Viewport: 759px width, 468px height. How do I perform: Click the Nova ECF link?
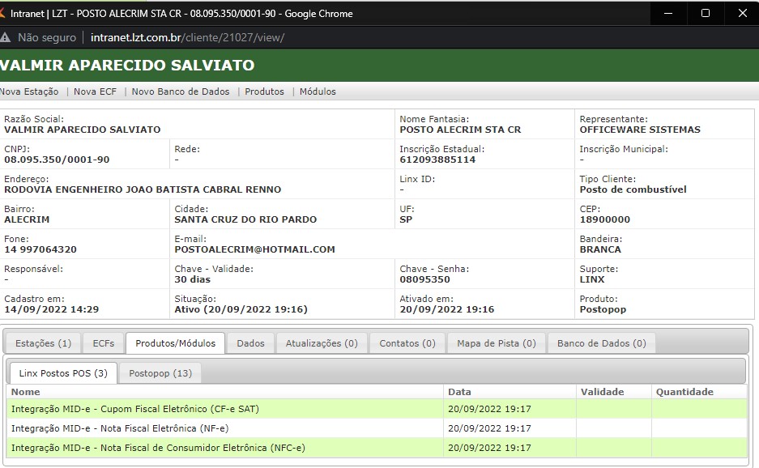[x=95, y=91]
